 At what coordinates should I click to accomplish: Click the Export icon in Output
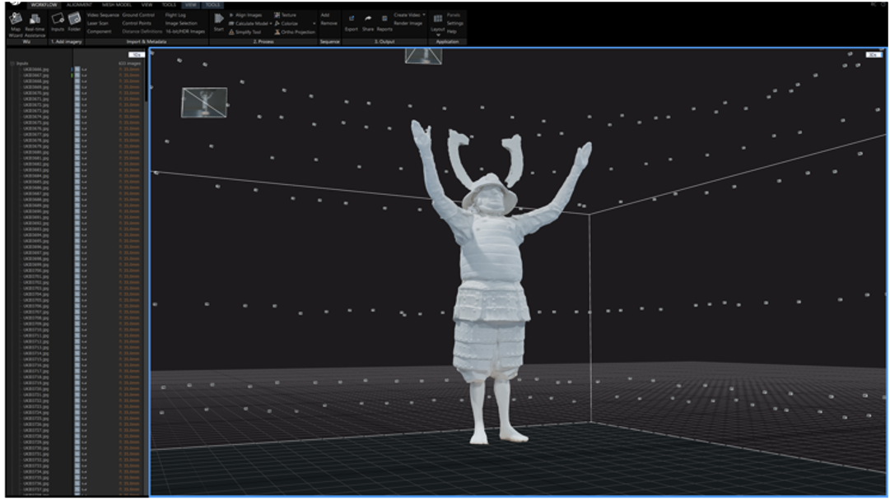tap(352, 21)
